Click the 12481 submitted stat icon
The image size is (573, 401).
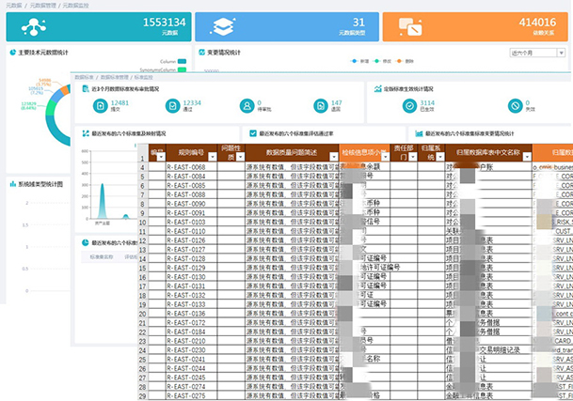tap(101, 106)
